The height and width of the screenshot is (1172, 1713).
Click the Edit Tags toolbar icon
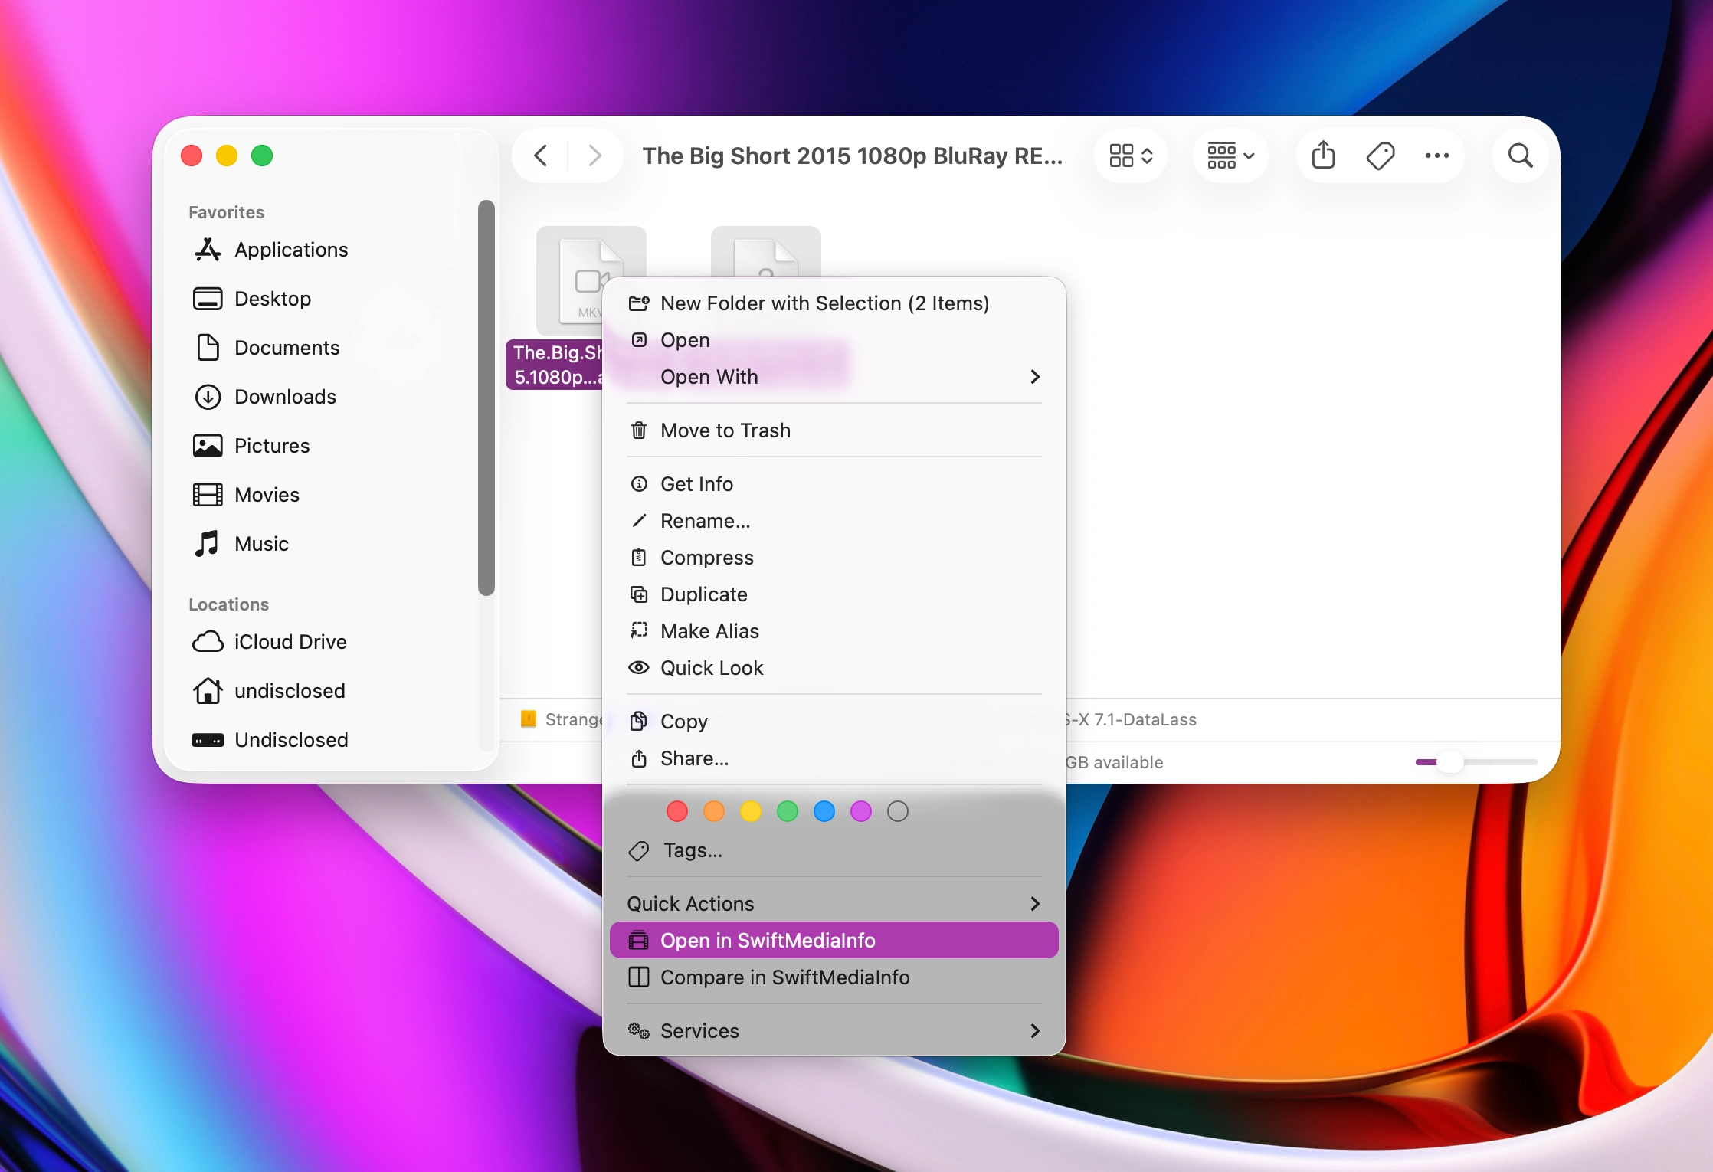1381,156
